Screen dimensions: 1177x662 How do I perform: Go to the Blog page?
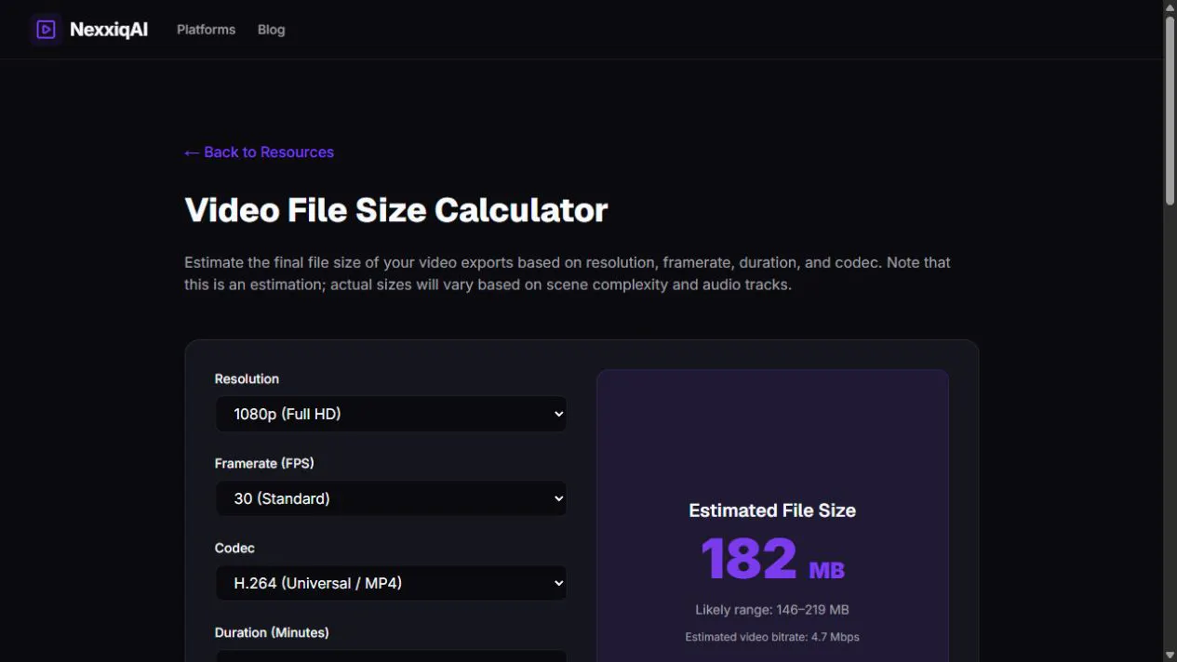271,30
